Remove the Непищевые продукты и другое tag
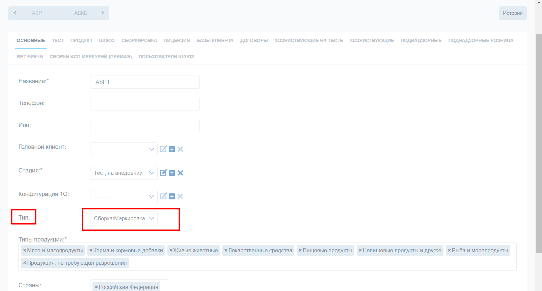The image size is (542, 291). pyautogui.click(x=360, y=250)
